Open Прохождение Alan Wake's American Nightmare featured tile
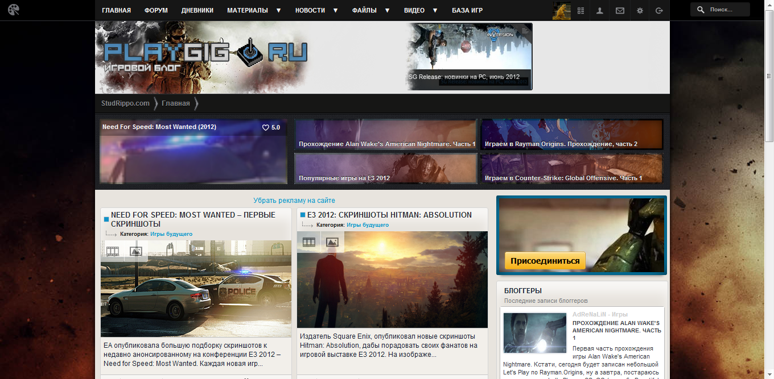 [386, 135]
